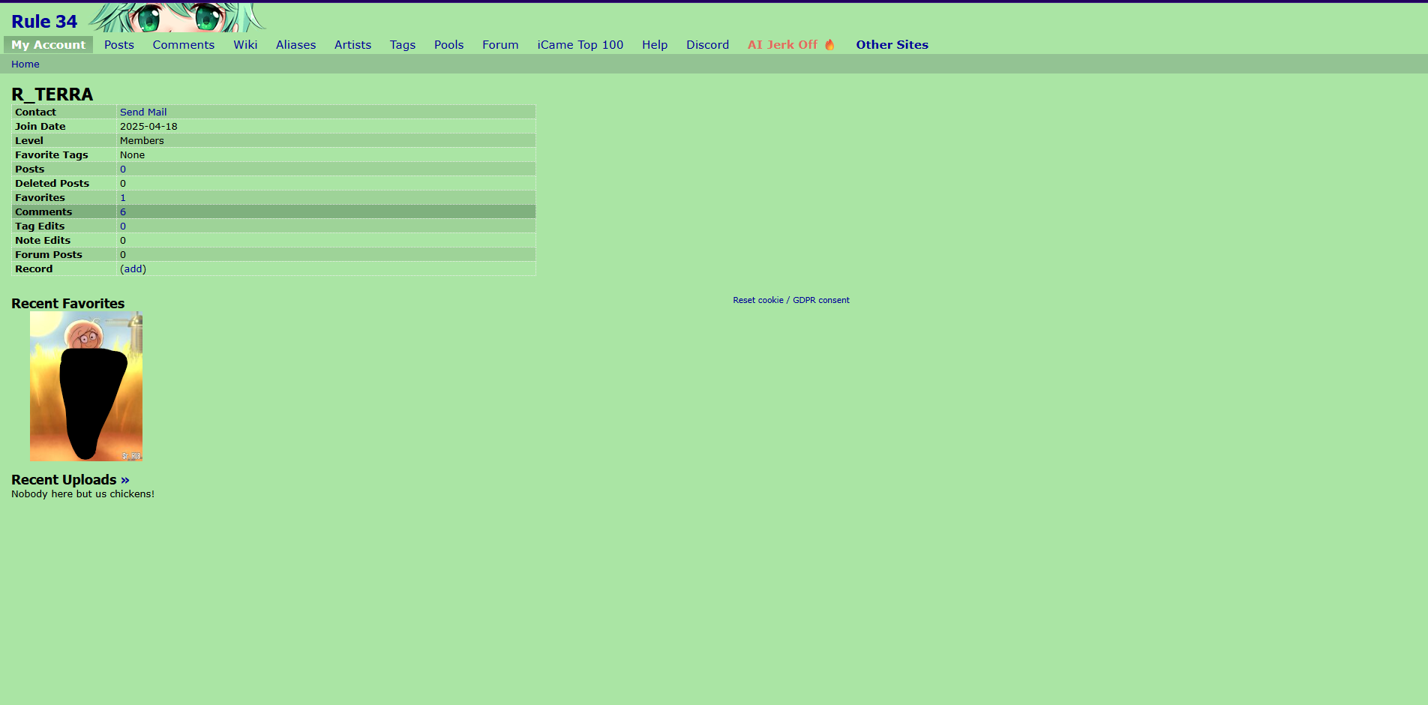Screen dimensions: 1428x705
Task: Expand the Other Sites menu
Action: pos(892,45)
